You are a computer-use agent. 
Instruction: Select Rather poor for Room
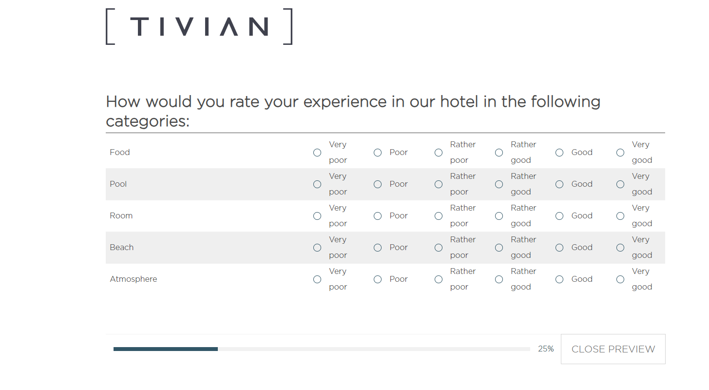point(439,216)
